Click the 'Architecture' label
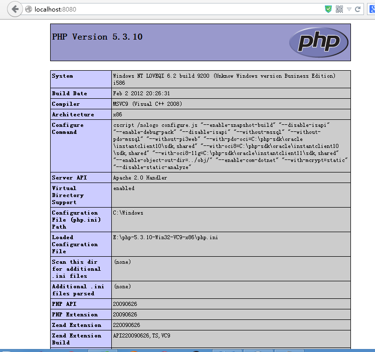375x352 pixels. point(73,114)
